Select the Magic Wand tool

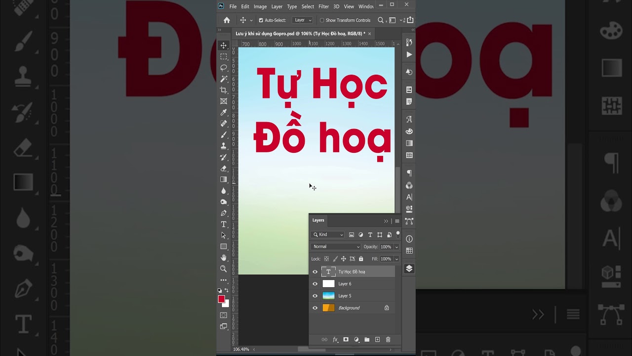tap(224, 79)
